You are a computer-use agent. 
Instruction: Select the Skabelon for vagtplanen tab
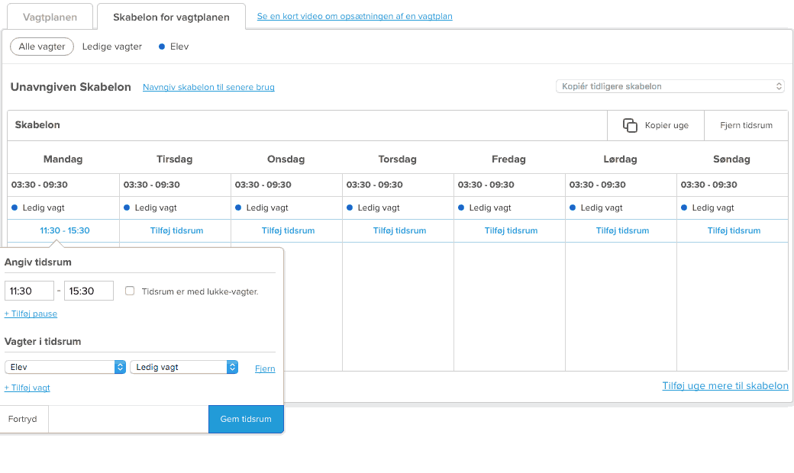(170, 16)
